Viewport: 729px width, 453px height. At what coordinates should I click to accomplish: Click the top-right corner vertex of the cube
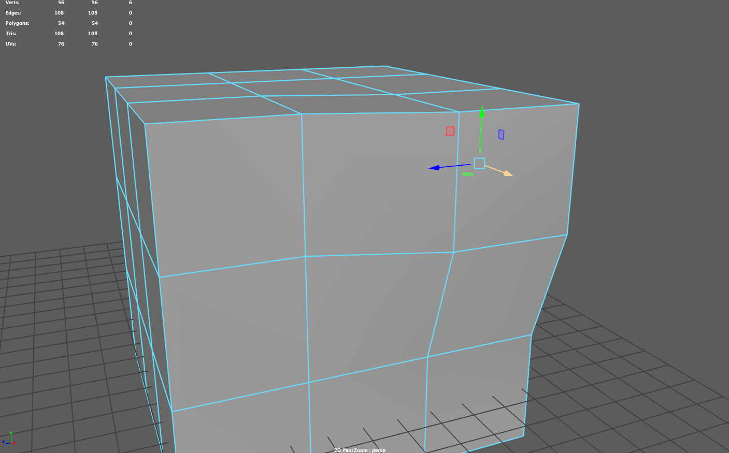tap(578, 103)
